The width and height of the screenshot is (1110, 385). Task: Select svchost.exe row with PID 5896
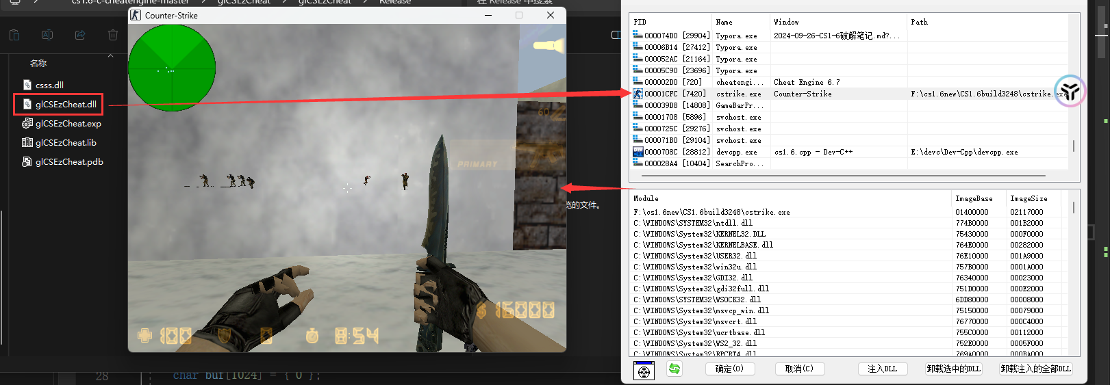pos(849,117)
